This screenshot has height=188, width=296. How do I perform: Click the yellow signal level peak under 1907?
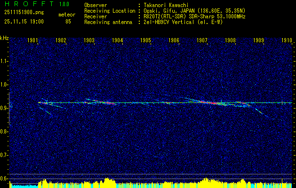point(205,182)
